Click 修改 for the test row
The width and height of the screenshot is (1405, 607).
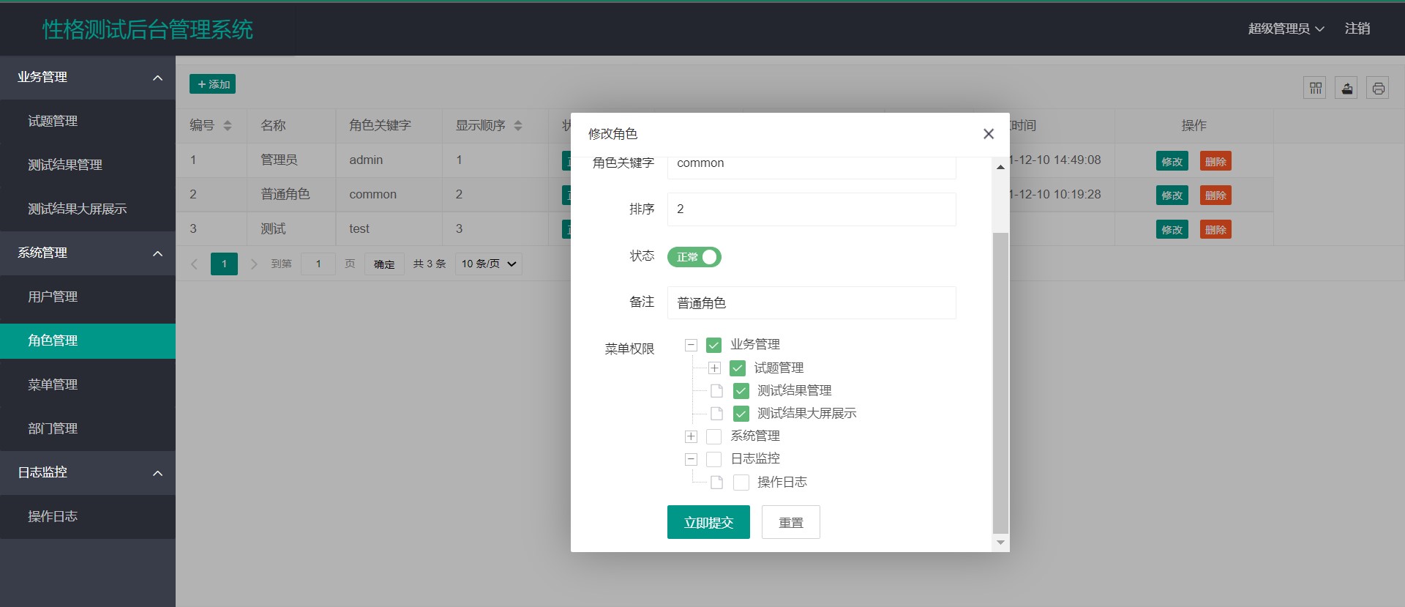pyautogui.click(x=1172, y=230)
